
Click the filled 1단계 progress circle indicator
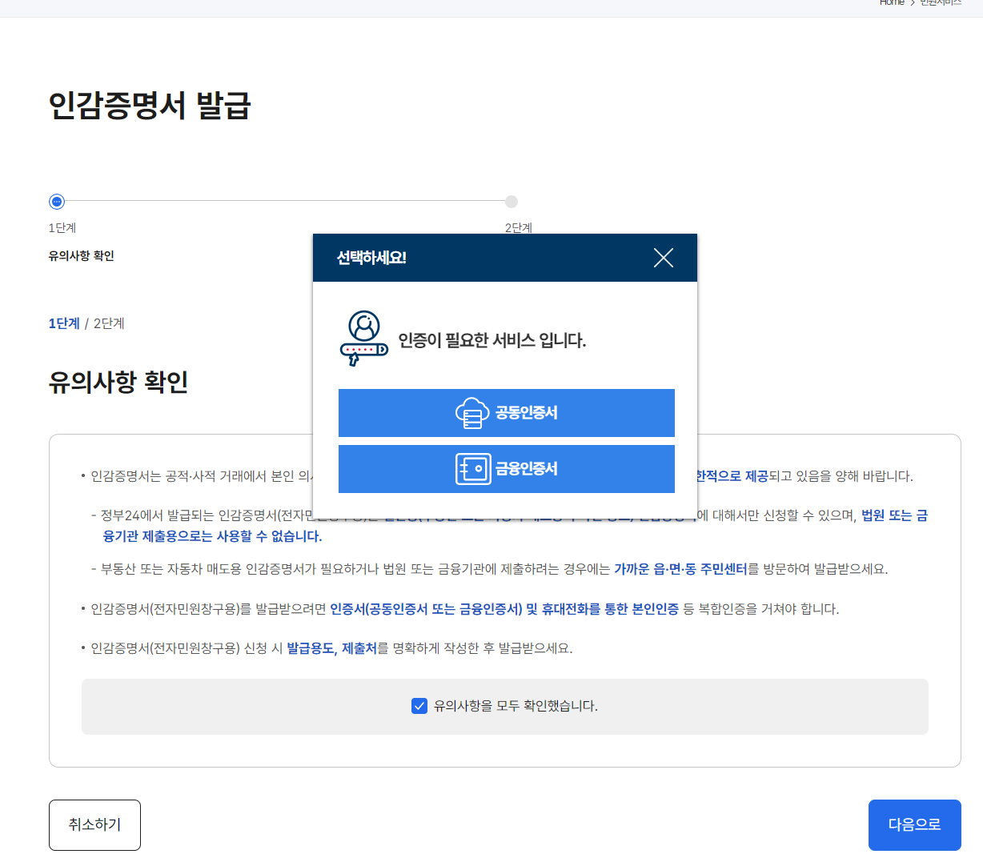click(x=56, y=202)
